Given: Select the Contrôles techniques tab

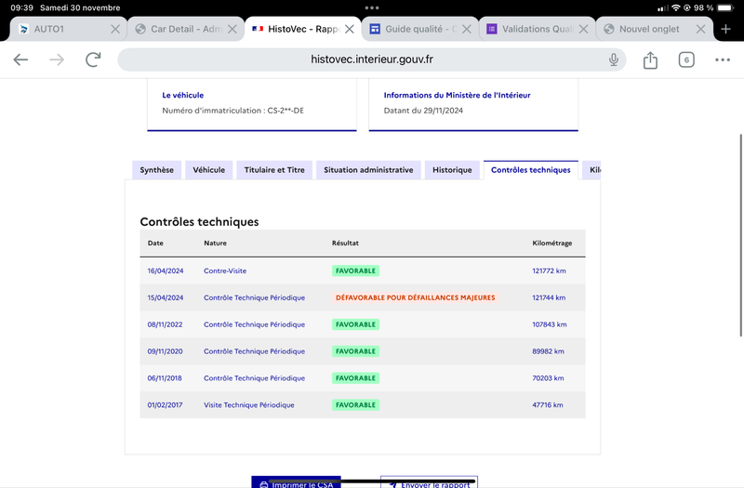Looking at the screenshot, I should pyautogui.click(x=530, y=170).
